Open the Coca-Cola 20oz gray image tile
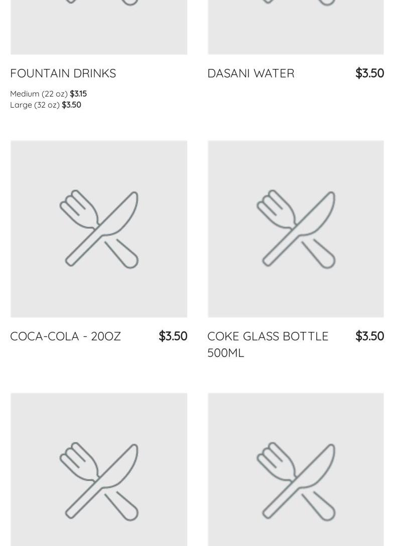This screenshot has width=394, height=546. pyautogui.click(x=99, y=229)
